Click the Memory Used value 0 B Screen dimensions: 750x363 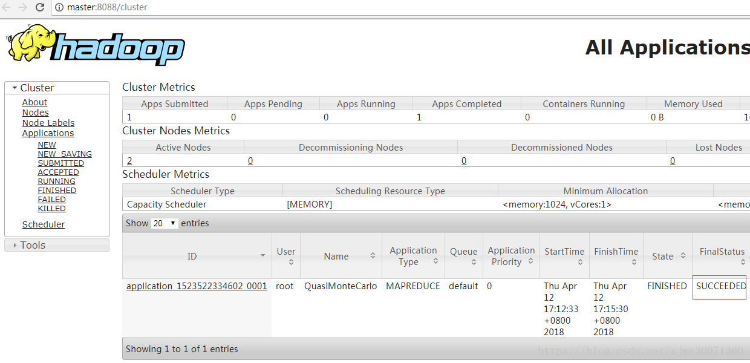657,117
